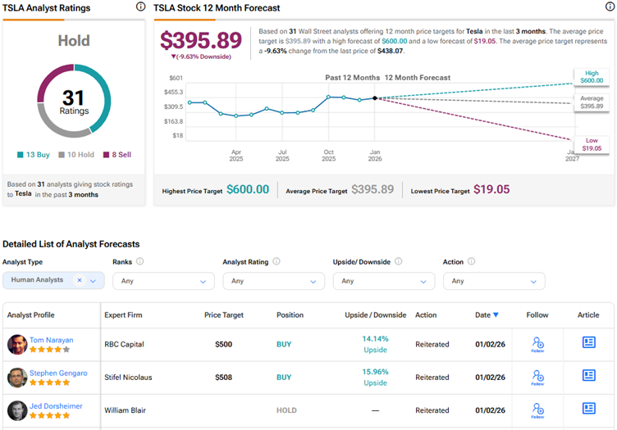Follow analyst Tom Narayan
This screenshot has width=617, height=430.
pos(537,344)
